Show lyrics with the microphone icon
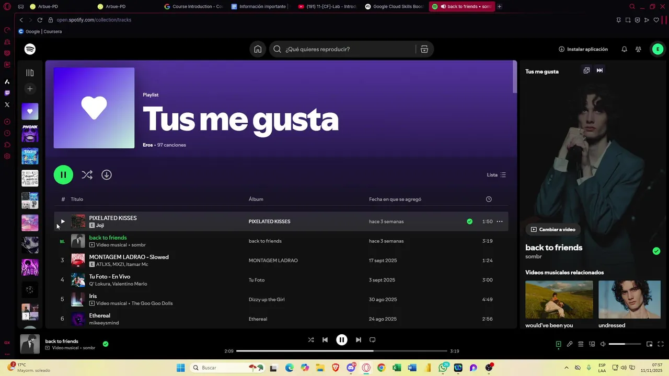The height and width of the screenshot is (376, 669). 570,344
